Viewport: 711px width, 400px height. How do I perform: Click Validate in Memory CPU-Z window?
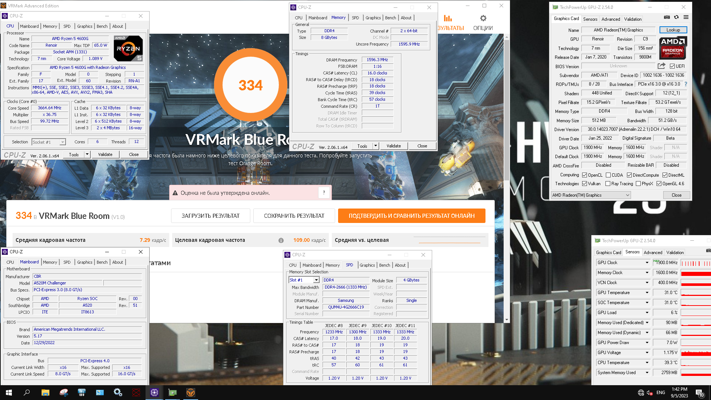point(393,146)
